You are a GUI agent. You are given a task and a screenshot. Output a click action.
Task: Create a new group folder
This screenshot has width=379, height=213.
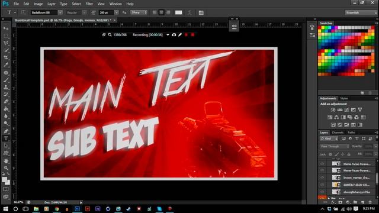pos(355,202)
